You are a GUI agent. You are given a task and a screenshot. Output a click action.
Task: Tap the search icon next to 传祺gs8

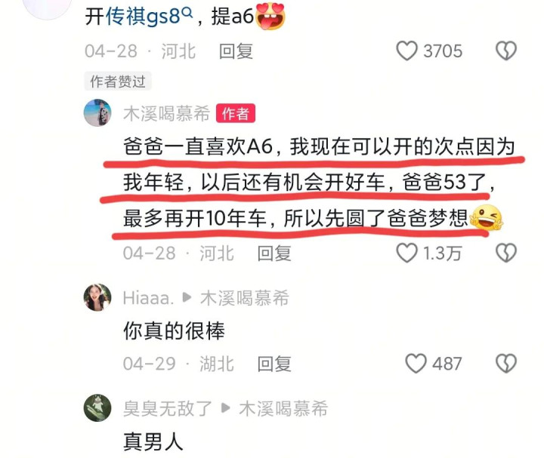coord(187,13)
